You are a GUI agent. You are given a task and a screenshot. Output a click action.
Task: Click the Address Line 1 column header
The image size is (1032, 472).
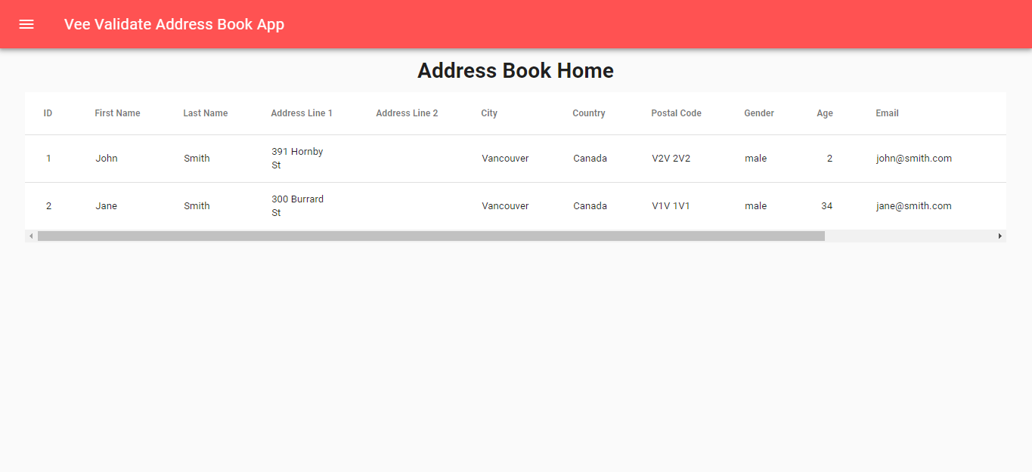click(302, 113)
